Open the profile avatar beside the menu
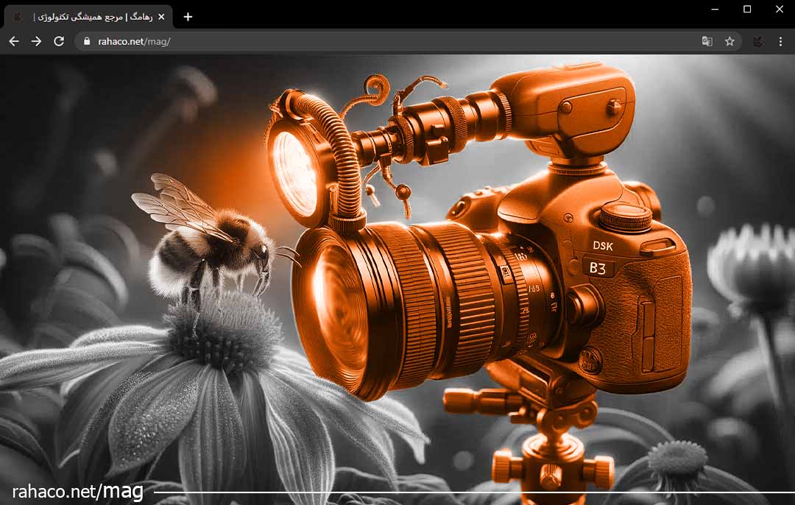The width and height of the screenshot is (795, 505). 757,41
